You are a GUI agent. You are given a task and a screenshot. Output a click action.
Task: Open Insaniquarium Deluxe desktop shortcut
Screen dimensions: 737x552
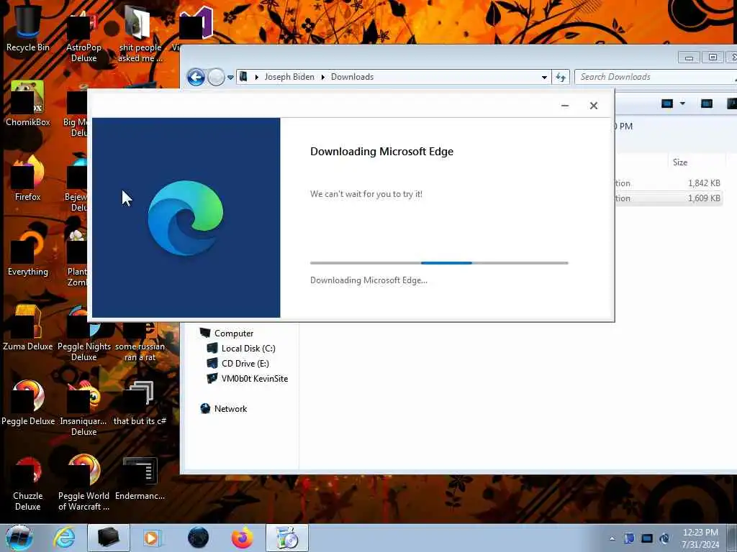pos(83,408)
